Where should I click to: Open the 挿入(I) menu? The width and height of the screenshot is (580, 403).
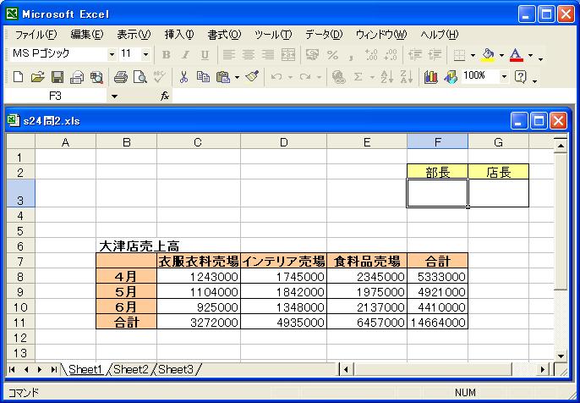179,35
